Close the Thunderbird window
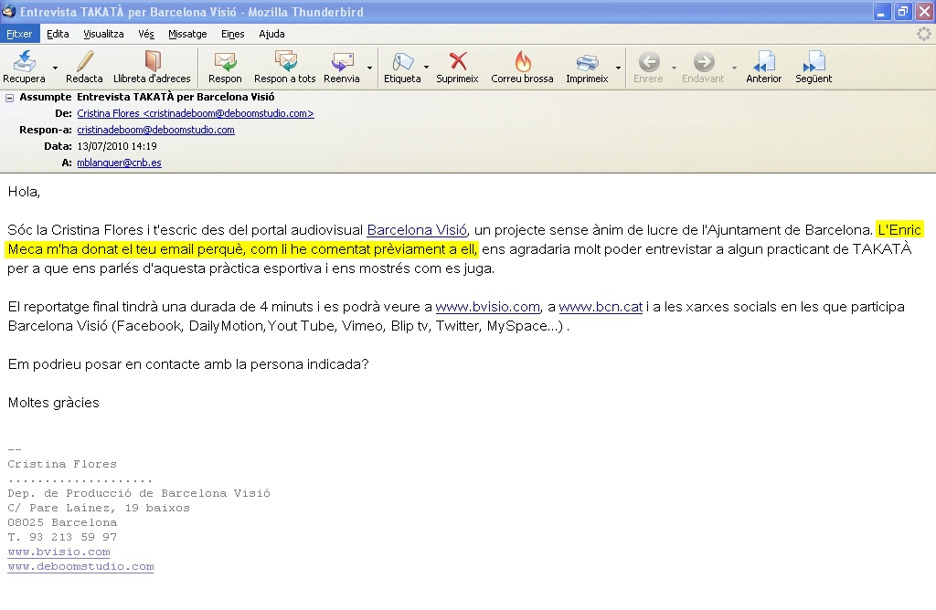Image resolution: width=936 pixels, height=610 pixels. point(924,11)
